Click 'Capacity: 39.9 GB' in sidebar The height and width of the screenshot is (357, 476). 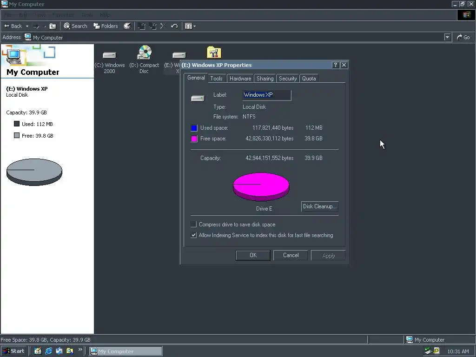[26, 112]
